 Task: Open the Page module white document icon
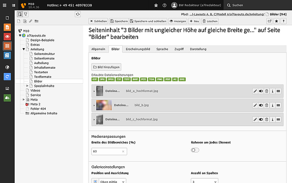pos(7,18)
